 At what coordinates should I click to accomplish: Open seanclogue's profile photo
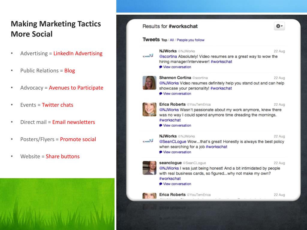point(149,168)
